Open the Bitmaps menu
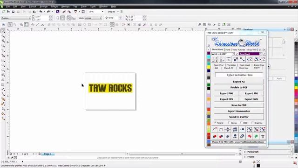The width and height of the screenshot is (298, 168). pos(65,7)
